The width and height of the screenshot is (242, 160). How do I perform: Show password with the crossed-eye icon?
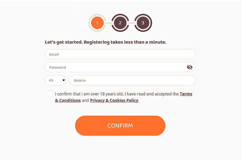(190, 67)
